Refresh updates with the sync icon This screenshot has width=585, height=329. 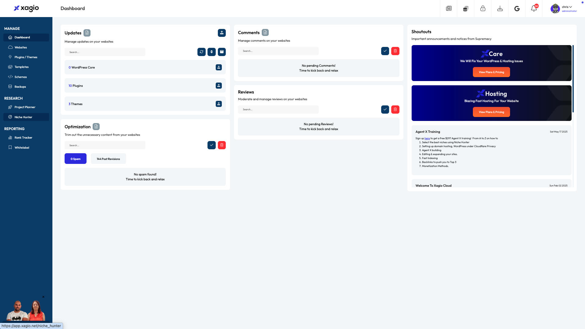[201, 52]
